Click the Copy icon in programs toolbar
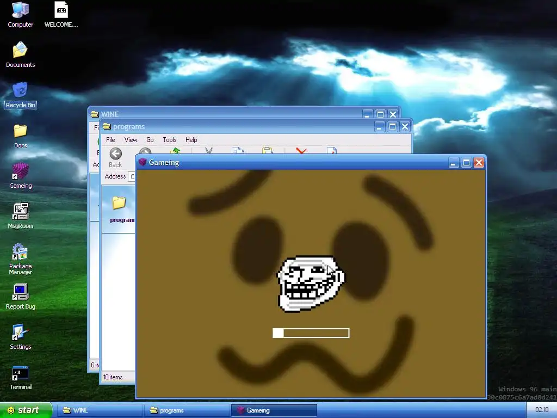 click(x=238, y=151)
